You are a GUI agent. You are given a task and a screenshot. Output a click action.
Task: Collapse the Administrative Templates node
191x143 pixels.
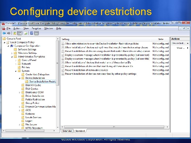pos(12,57)
